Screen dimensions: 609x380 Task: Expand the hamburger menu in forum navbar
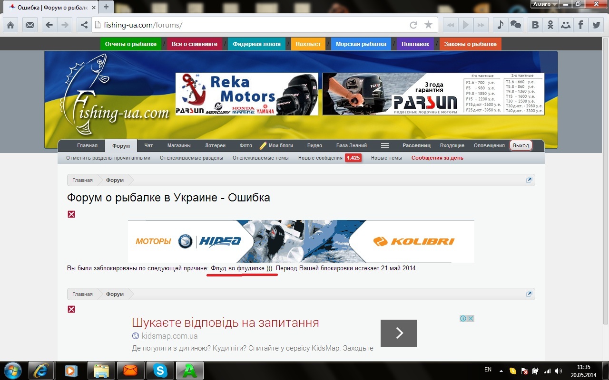[385, 145]
